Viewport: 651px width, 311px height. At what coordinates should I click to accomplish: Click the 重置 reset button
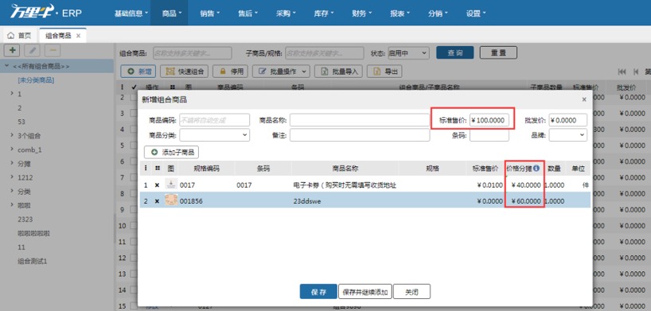(x=498, y=52)
